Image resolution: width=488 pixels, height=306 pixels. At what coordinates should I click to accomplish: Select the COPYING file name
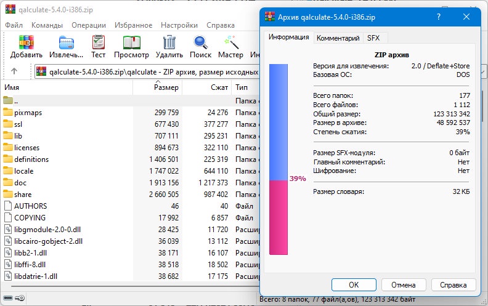(x=30, y=218)
